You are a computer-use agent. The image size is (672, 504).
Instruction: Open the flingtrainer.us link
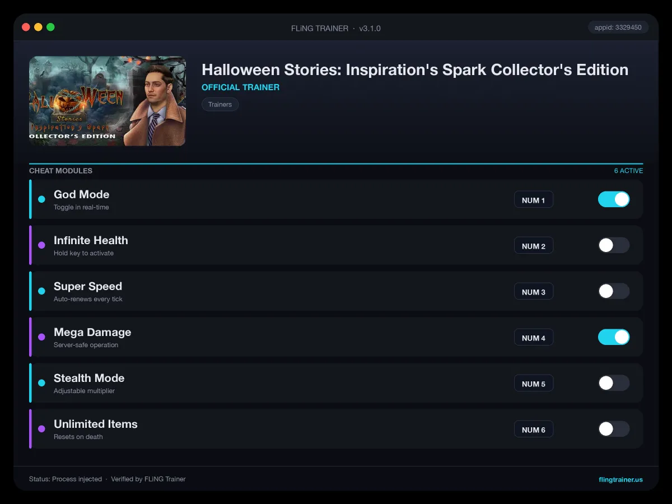[x=620, y=479]
